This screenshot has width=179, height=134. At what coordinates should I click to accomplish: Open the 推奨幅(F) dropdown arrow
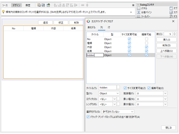[x=165, y=93]
